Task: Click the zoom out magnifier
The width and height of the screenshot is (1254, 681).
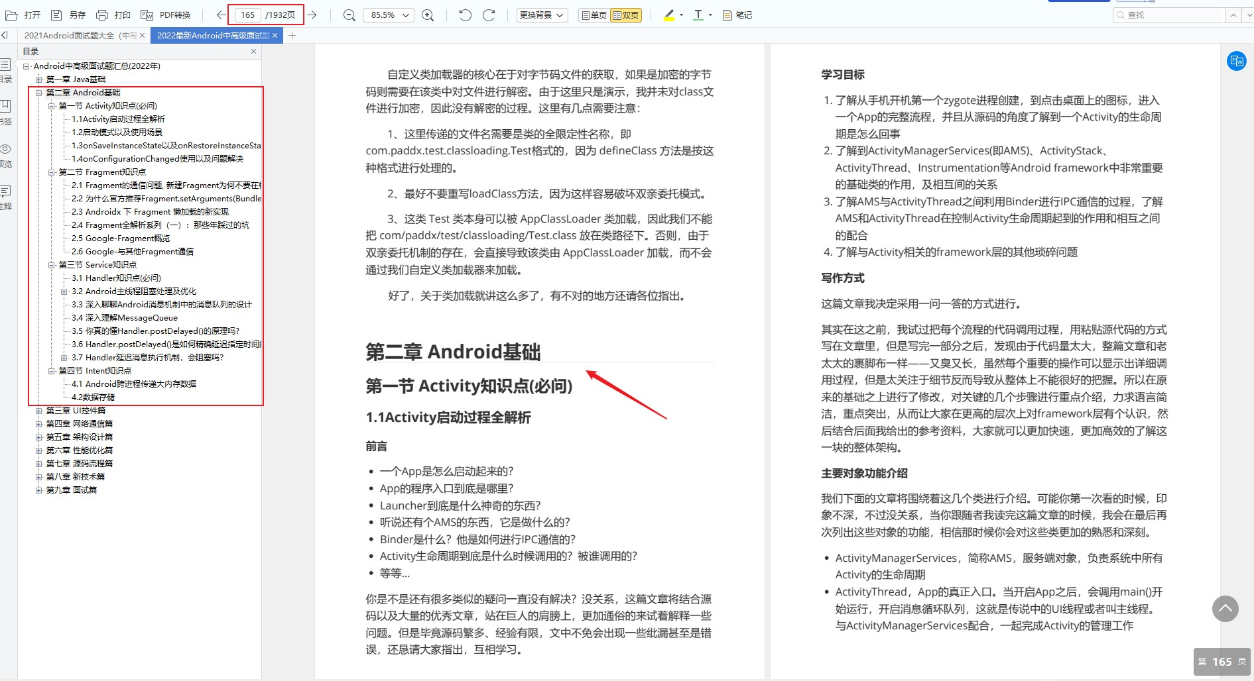Action: tap(349, 15)
